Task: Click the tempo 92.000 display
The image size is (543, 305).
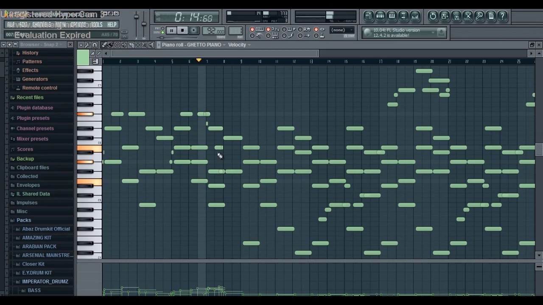Action: coord(214,30)
